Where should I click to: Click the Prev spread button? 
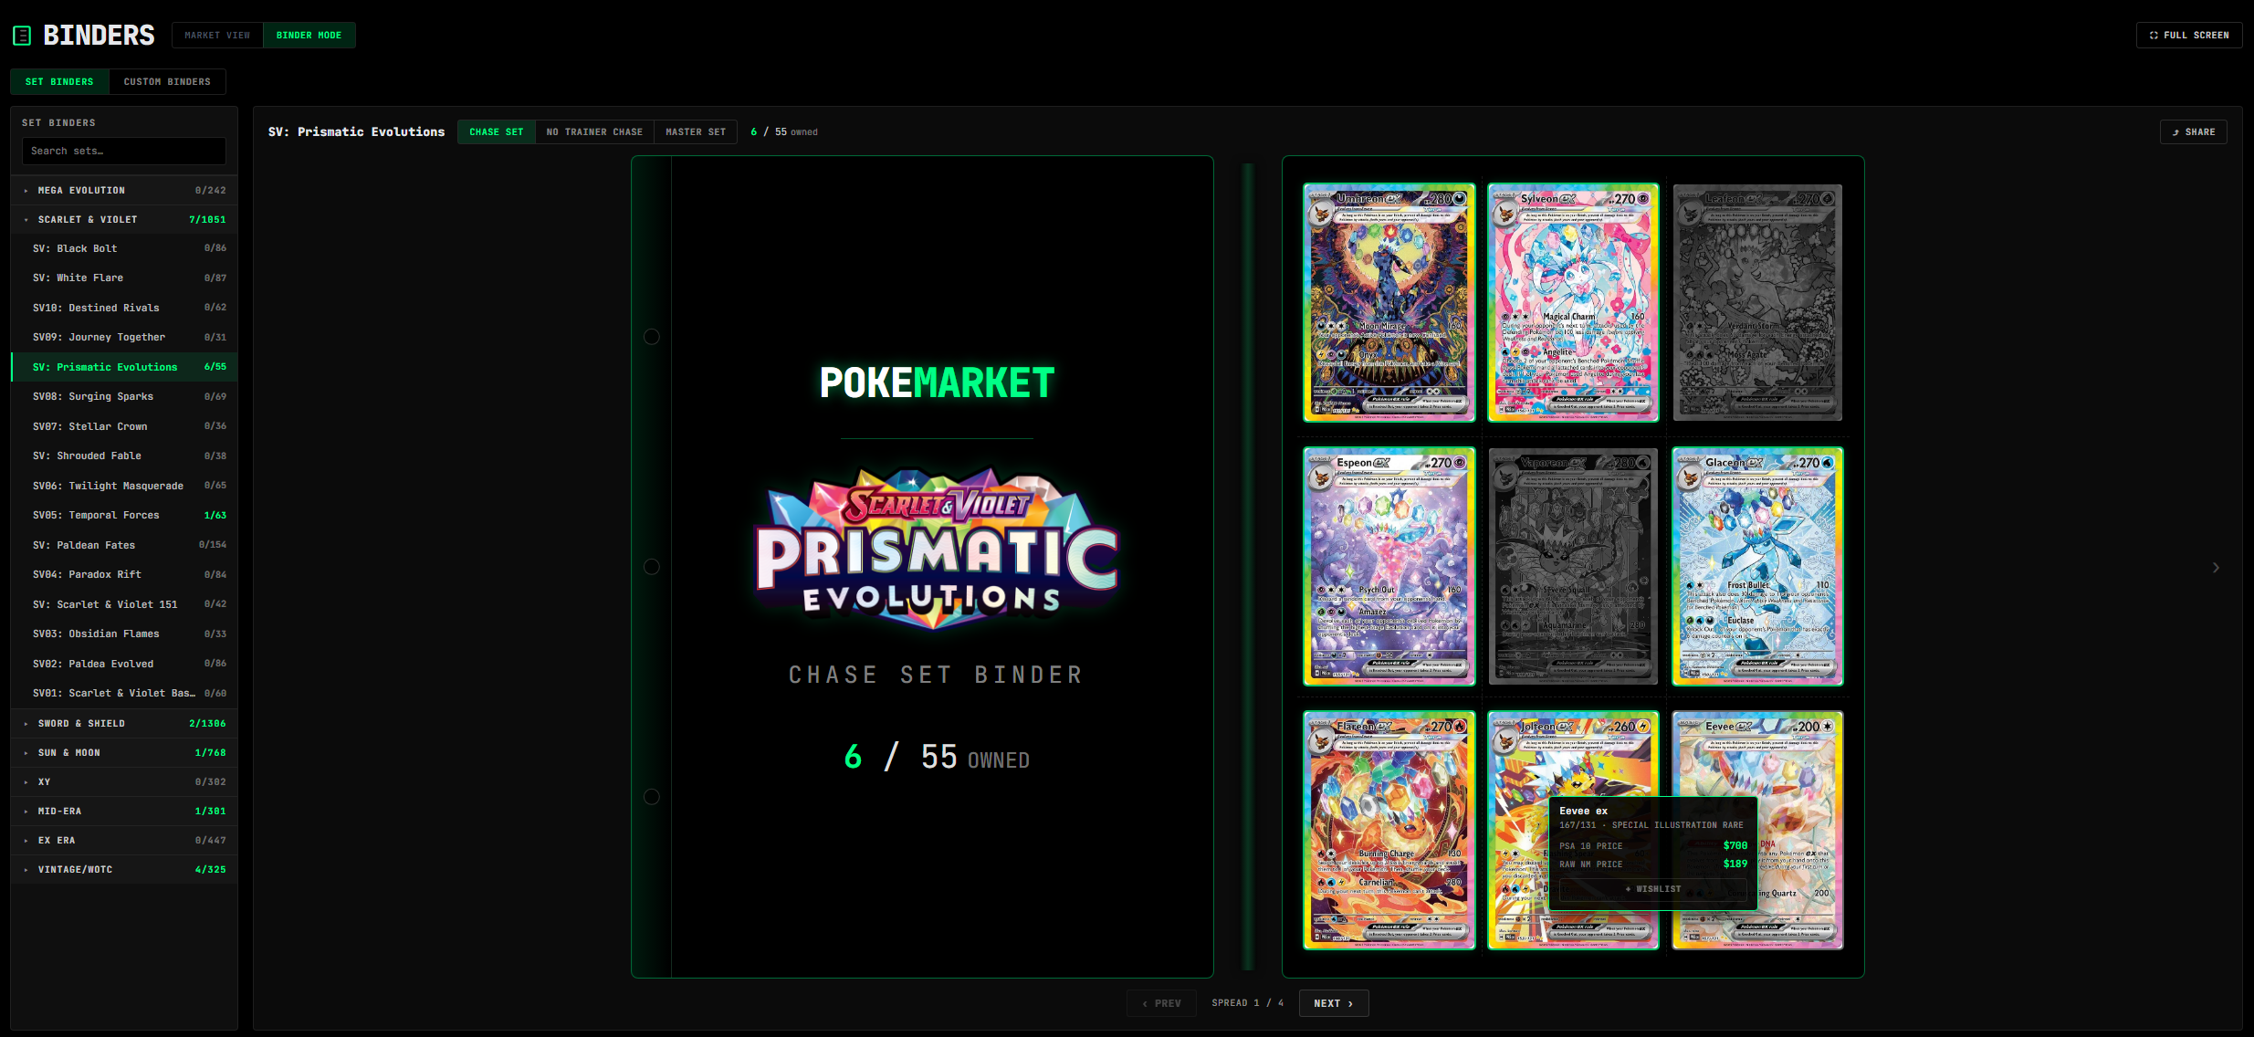tap(1161, 1003)
